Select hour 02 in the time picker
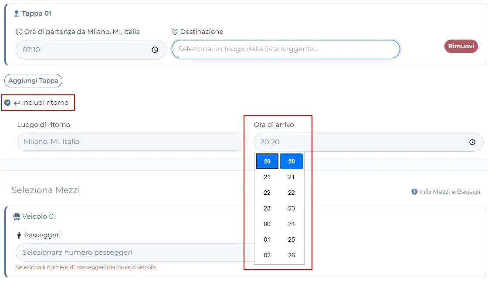Screen dimensions: 488x283 [267, 255]
